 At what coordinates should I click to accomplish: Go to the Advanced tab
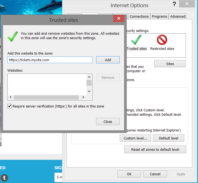point(178,16)
